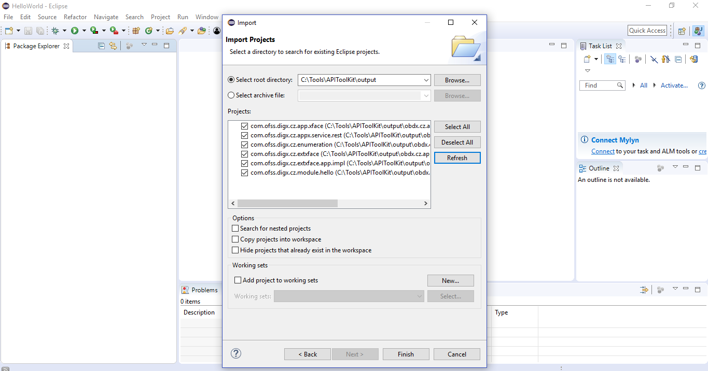Toggle Scheduled view in Task List
The width and height of the screenshot is (708, 371).
622,59
